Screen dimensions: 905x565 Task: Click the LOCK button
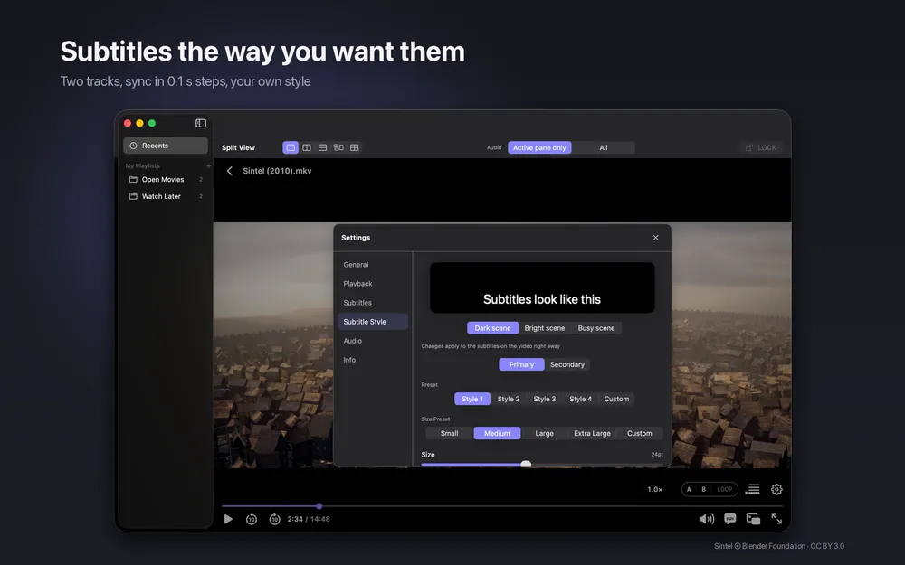[761, 147]
